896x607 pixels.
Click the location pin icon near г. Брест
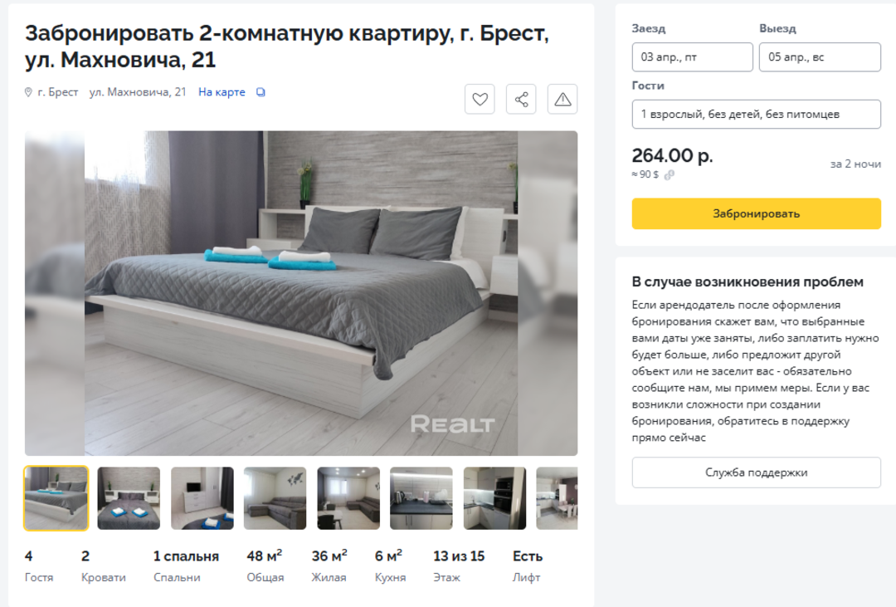tap(28, 92)
